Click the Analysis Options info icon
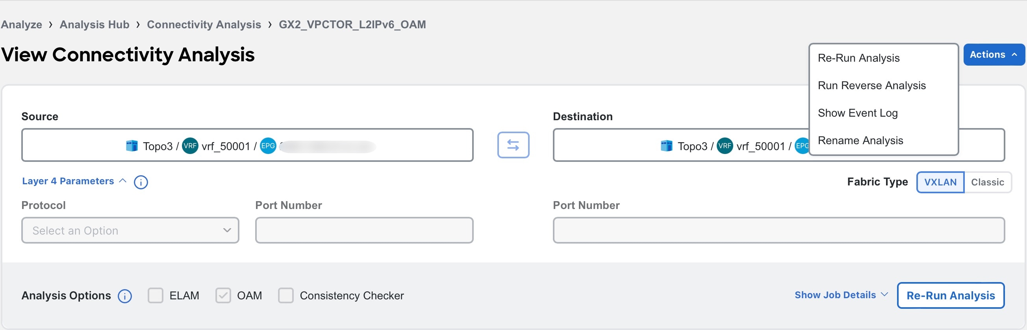1027x330 pixels. pyautogui.click(x=125, y=296)
